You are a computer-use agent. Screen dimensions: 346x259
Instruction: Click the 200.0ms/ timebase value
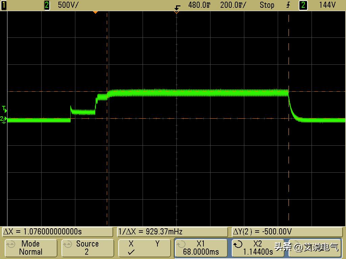(233, 5)
